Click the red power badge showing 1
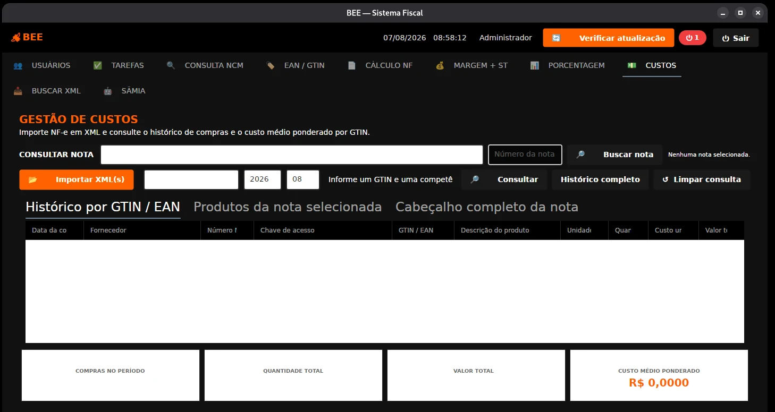The image size is (775, 412). pos(692,38)
